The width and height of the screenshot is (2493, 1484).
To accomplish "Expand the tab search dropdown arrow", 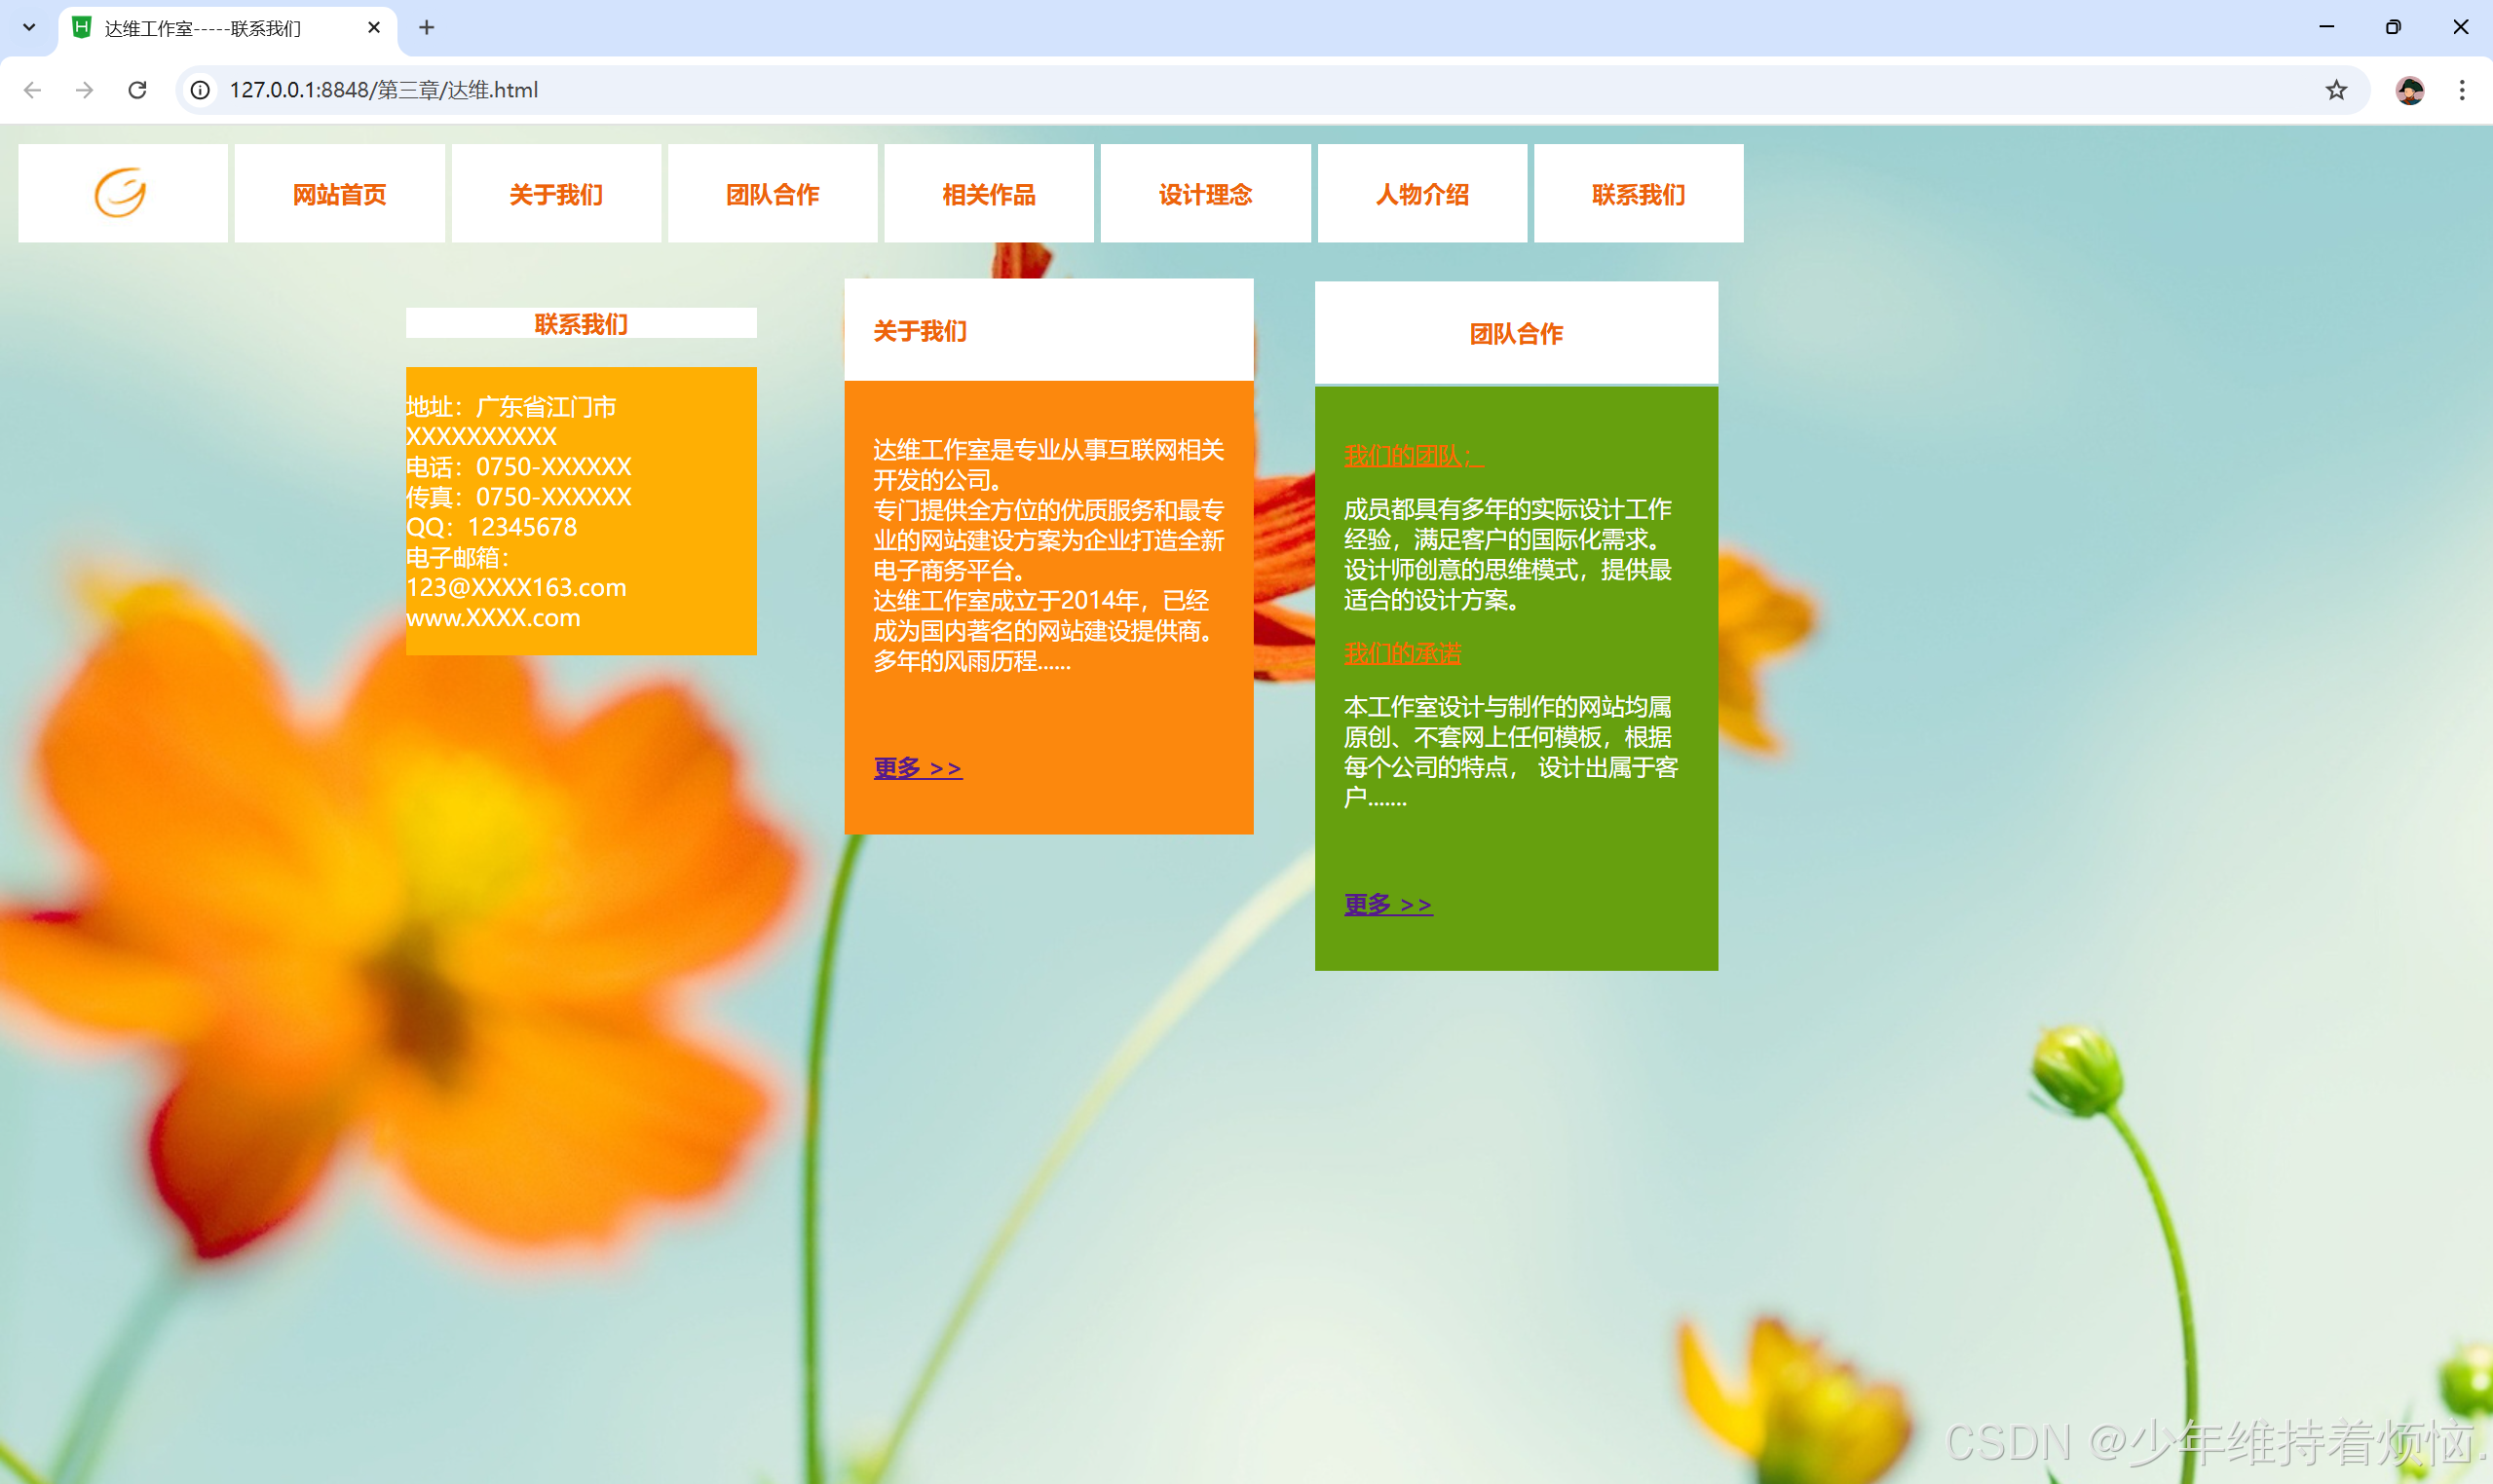I will [29, 28].
